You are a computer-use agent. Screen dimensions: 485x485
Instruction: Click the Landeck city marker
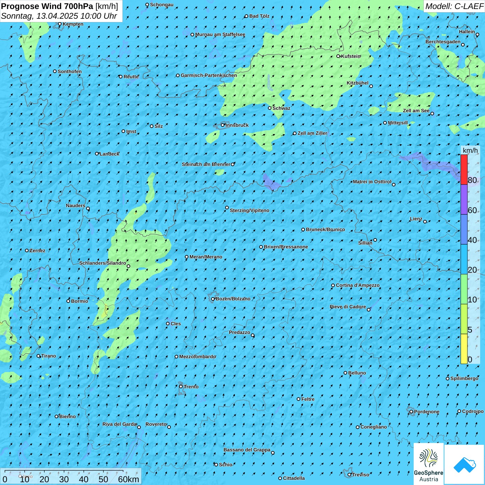pyautogui.click(x=97, y=154)
